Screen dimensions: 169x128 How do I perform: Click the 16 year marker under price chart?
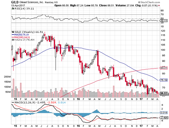(78, 99)
